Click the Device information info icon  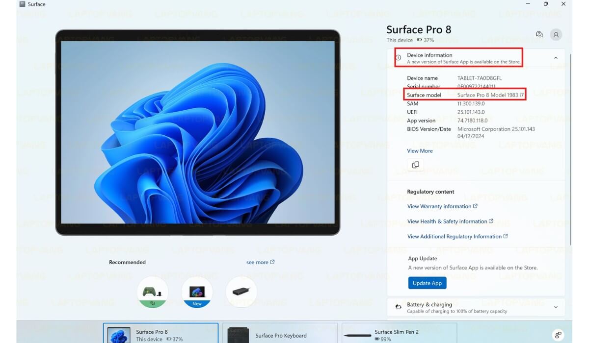pyautogui.click(x=399, y=58)
